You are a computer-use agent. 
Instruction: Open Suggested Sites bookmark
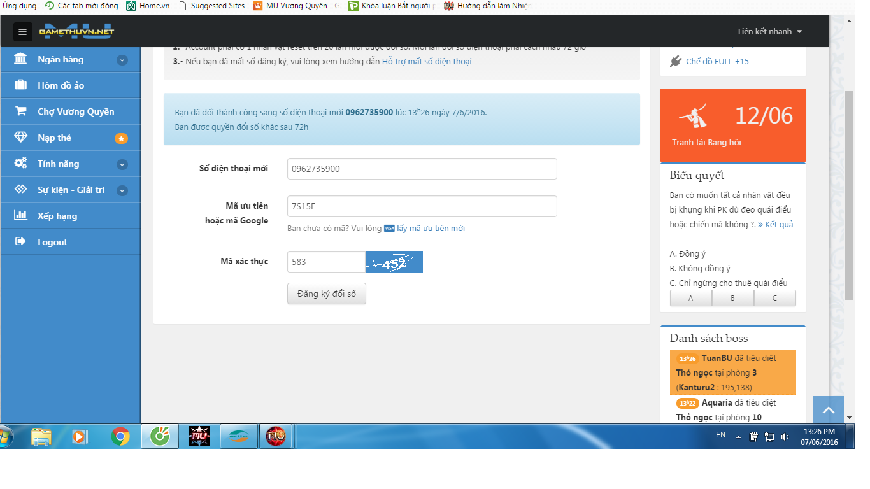pos(211,6)
